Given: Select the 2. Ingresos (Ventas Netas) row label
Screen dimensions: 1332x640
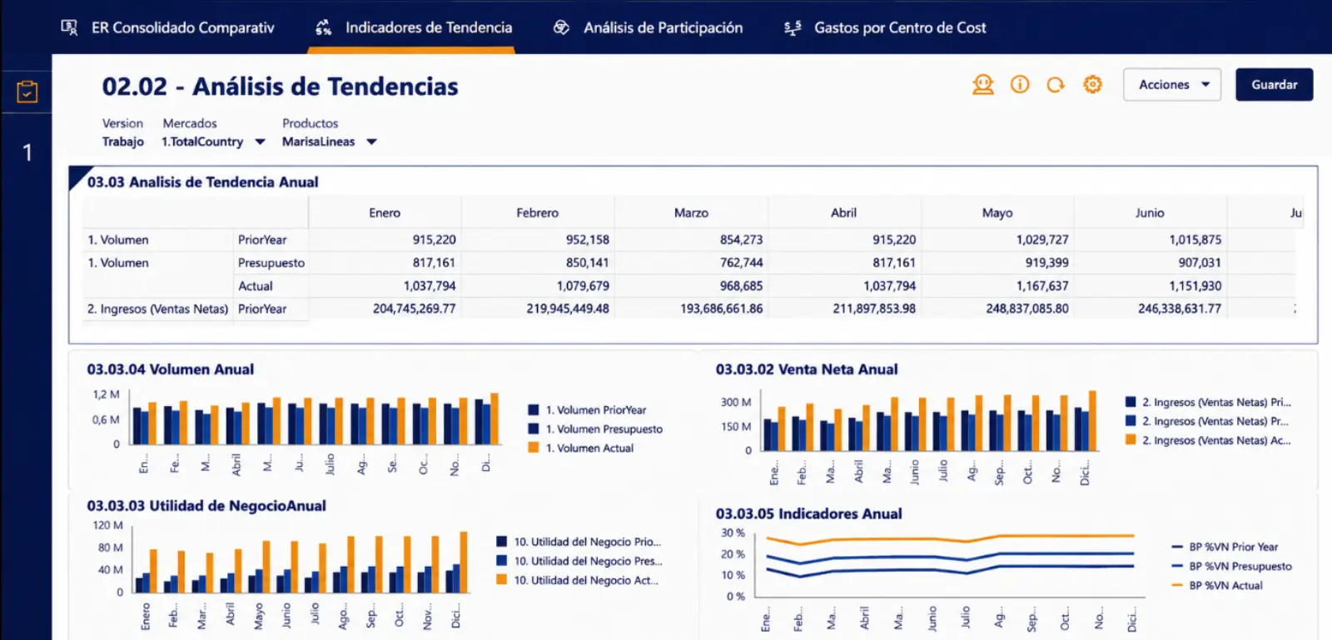Looking at the screenshot, I should (x=157, y=309).
